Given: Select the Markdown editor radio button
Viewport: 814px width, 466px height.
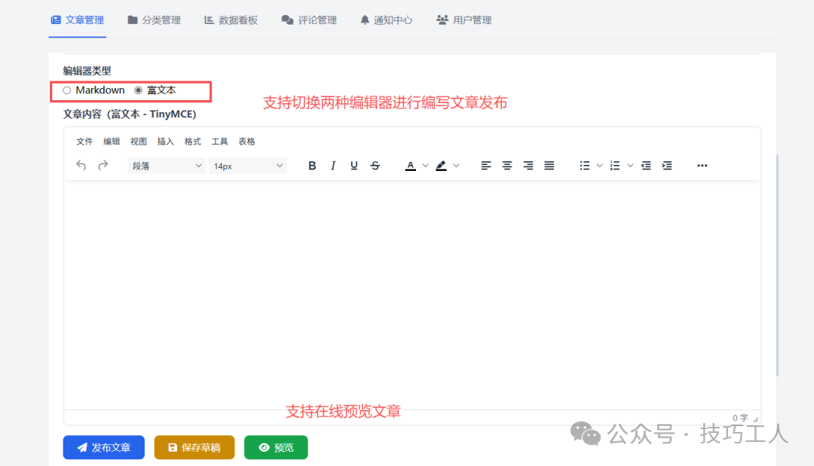Looking at the screenshot, I should pos(66,90).
